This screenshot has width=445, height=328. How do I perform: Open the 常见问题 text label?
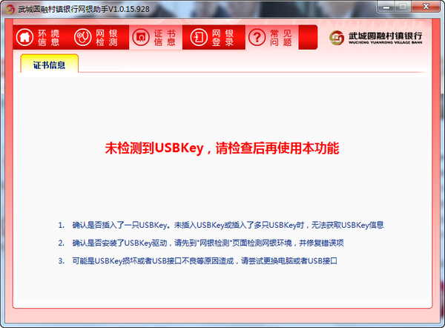pyautogui.click(x=281, y=38)
